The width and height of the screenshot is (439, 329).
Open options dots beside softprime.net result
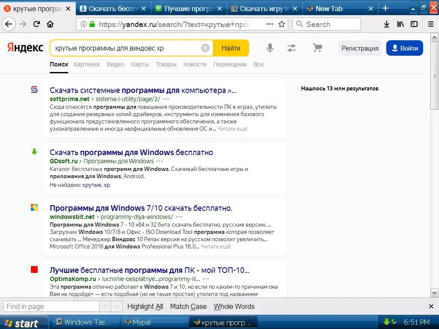coord(166,99)
